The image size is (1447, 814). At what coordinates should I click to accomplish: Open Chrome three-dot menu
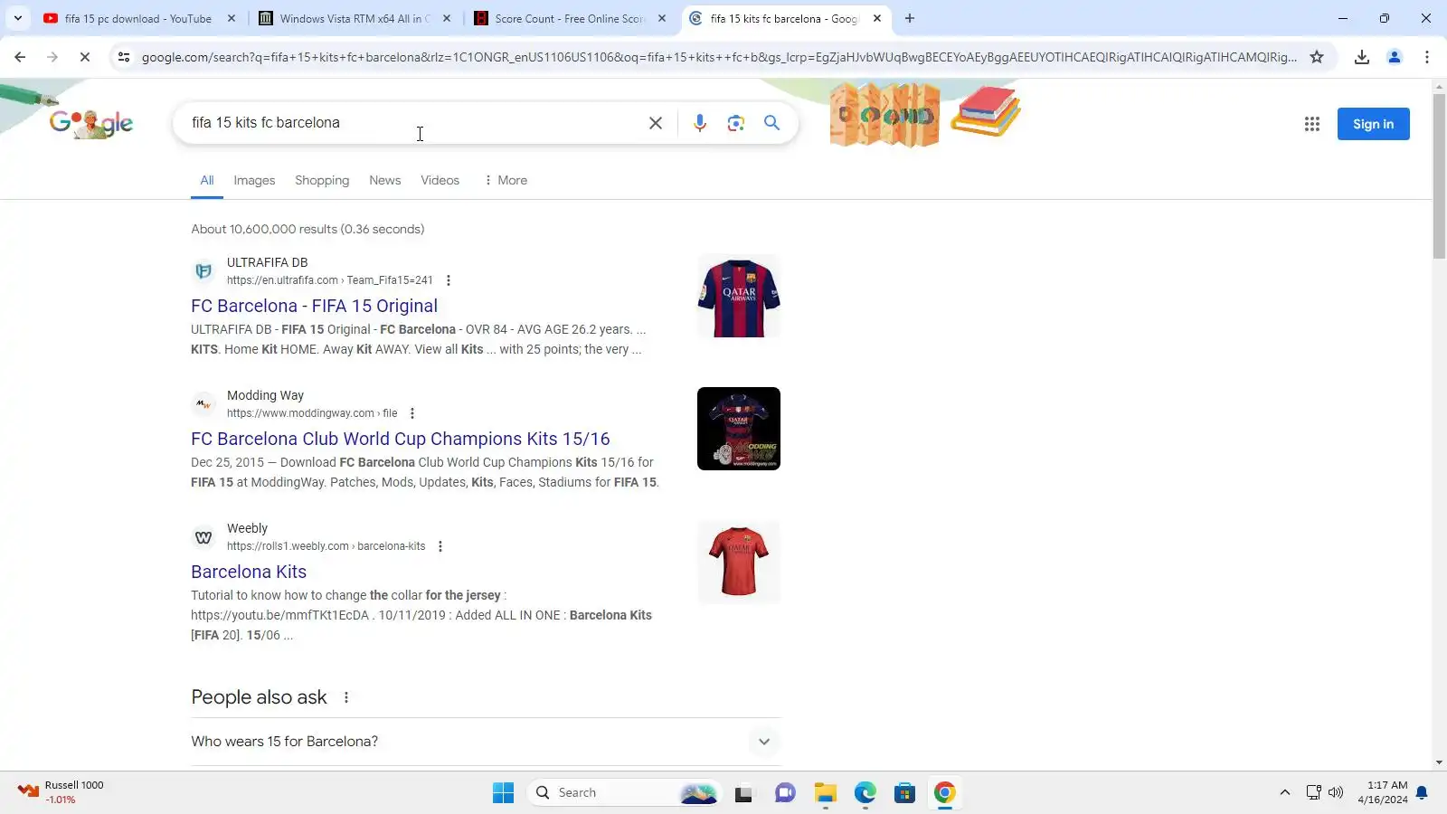point(1427,57)
